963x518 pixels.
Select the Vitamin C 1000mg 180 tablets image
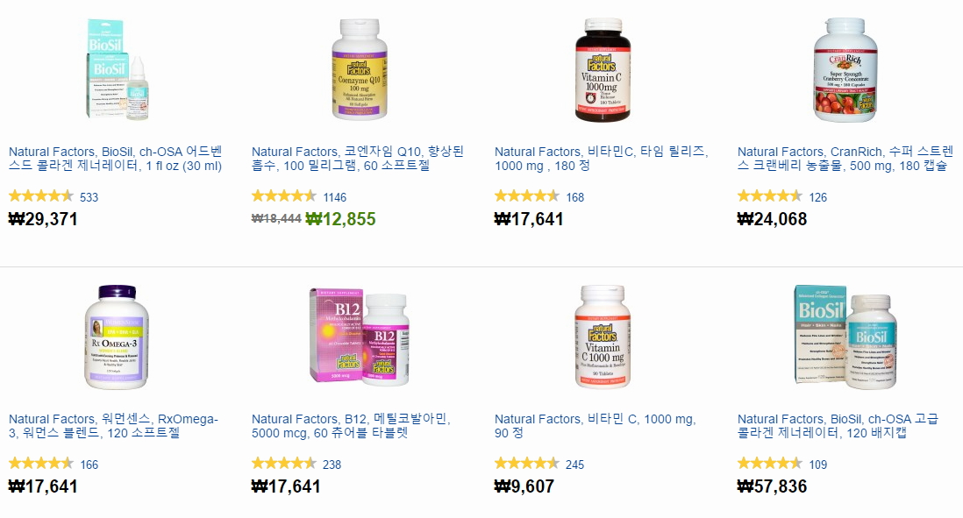603,69
